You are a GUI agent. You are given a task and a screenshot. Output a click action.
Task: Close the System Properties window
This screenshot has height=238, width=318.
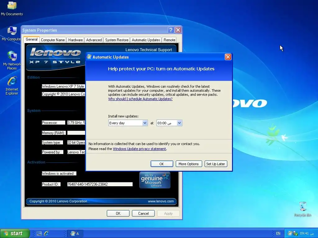click(x=178, y=30)
